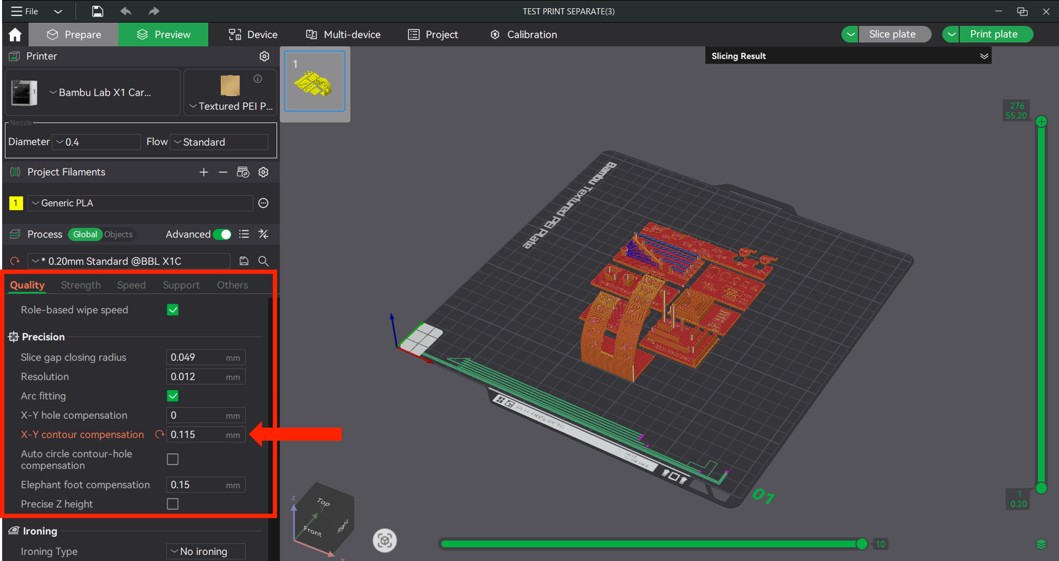Screen dimensions: 1059x561
Task: Toggle the Advanced mode switch
Action: (x=223, y=234)
